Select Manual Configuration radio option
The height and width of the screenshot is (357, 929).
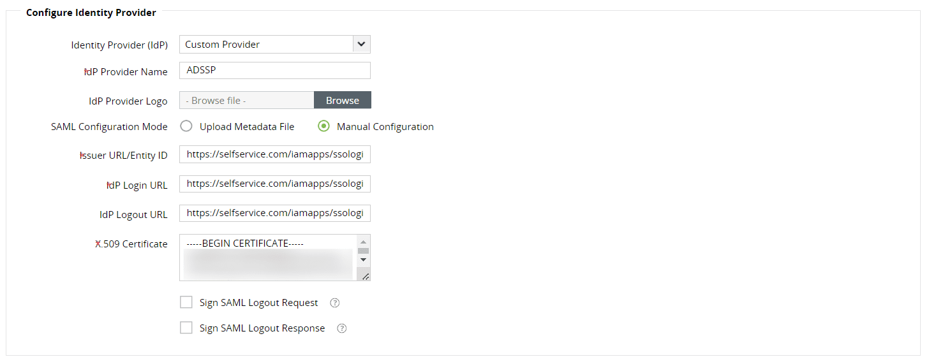pos(323,127)
